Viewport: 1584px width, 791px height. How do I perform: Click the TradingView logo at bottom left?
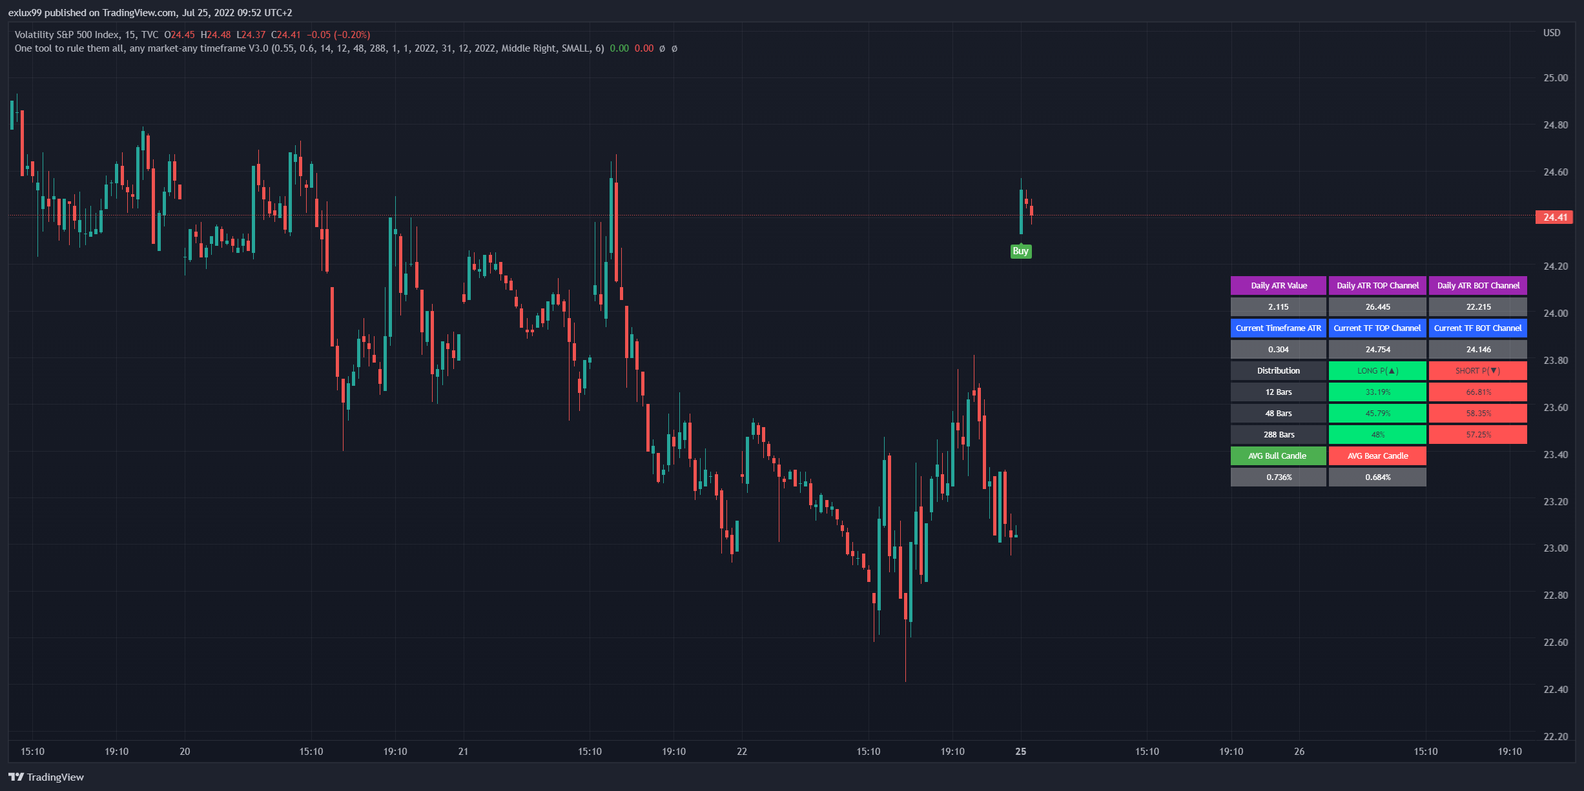(x=46, y=777)
